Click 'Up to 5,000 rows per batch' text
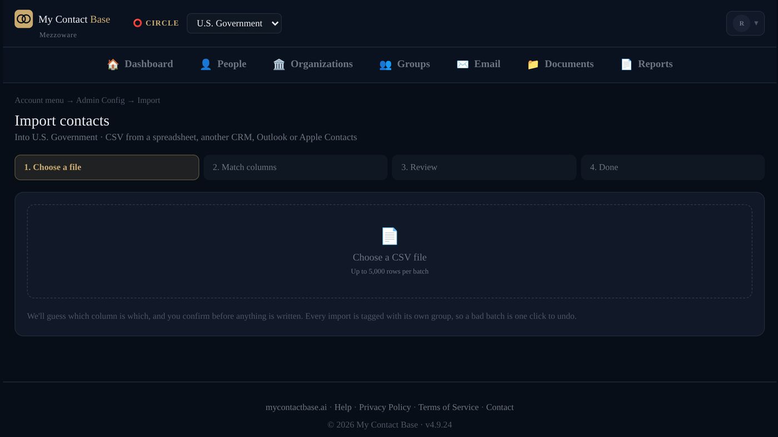 [390, 271]
